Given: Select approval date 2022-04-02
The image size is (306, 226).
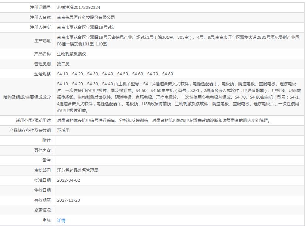Looking at the screenshot, I should pos(69,180).
